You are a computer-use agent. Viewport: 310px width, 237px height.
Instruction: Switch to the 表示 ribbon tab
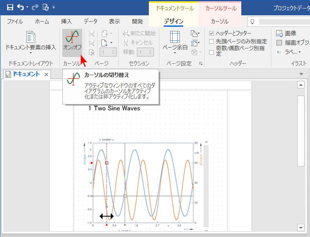coord(115,21)
